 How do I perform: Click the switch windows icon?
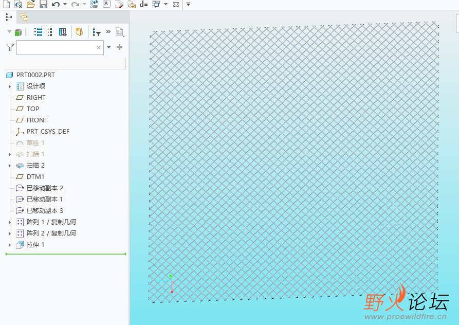coord(156,4)
